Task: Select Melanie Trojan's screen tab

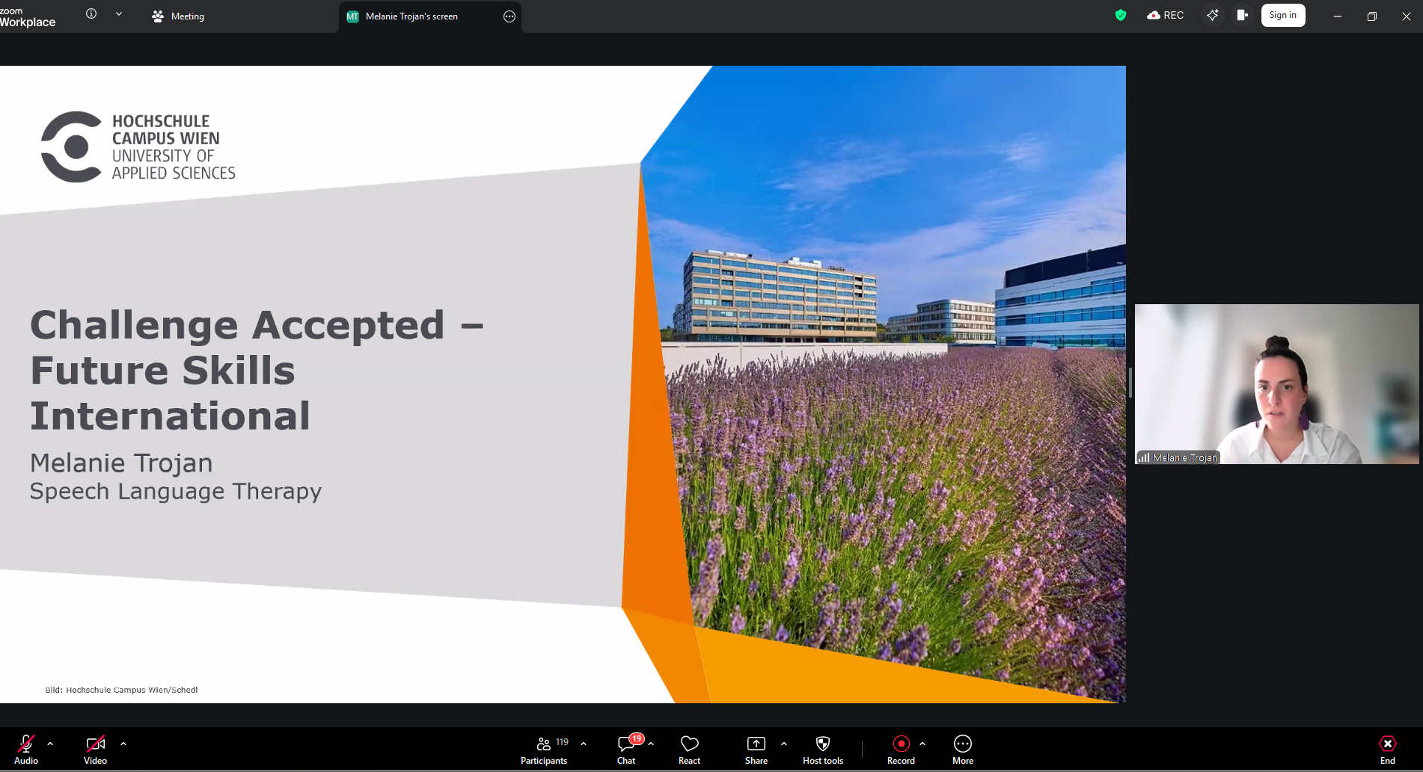Action: [411, 16]
